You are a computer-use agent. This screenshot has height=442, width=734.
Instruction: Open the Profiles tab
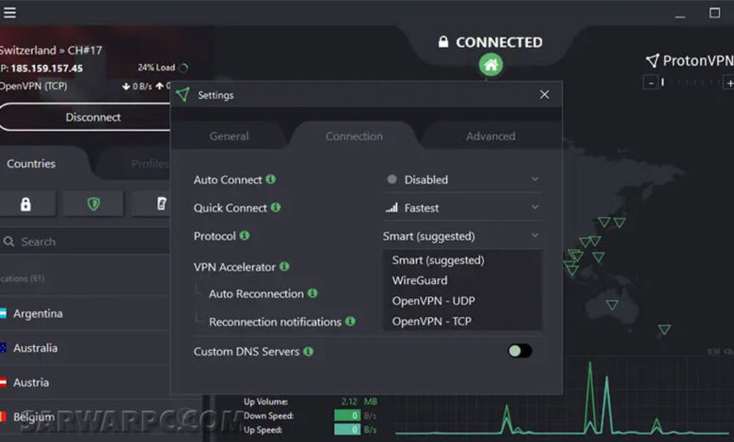150,164
